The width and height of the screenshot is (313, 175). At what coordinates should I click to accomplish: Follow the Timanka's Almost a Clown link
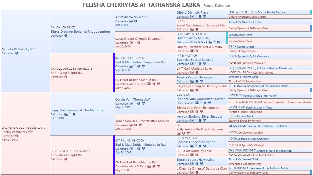point(245,22)
